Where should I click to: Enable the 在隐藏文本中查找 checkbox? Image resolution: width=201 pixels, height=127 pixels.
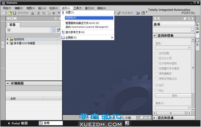tap(157, 69)
